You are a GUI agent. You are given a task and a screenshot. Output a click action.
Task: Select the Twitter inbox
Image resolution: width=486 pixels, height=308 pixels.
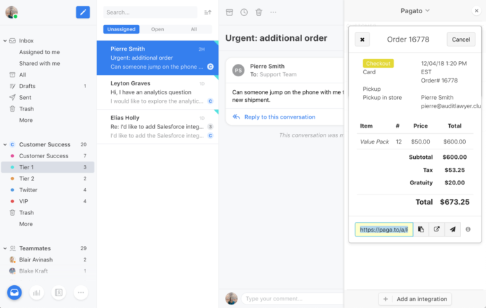[x=48, y=190]
